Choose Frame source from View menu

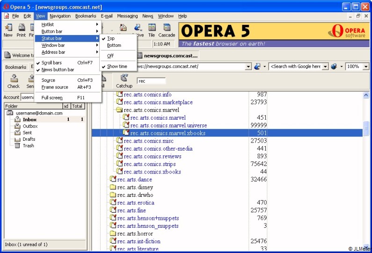tap(67, 87)
